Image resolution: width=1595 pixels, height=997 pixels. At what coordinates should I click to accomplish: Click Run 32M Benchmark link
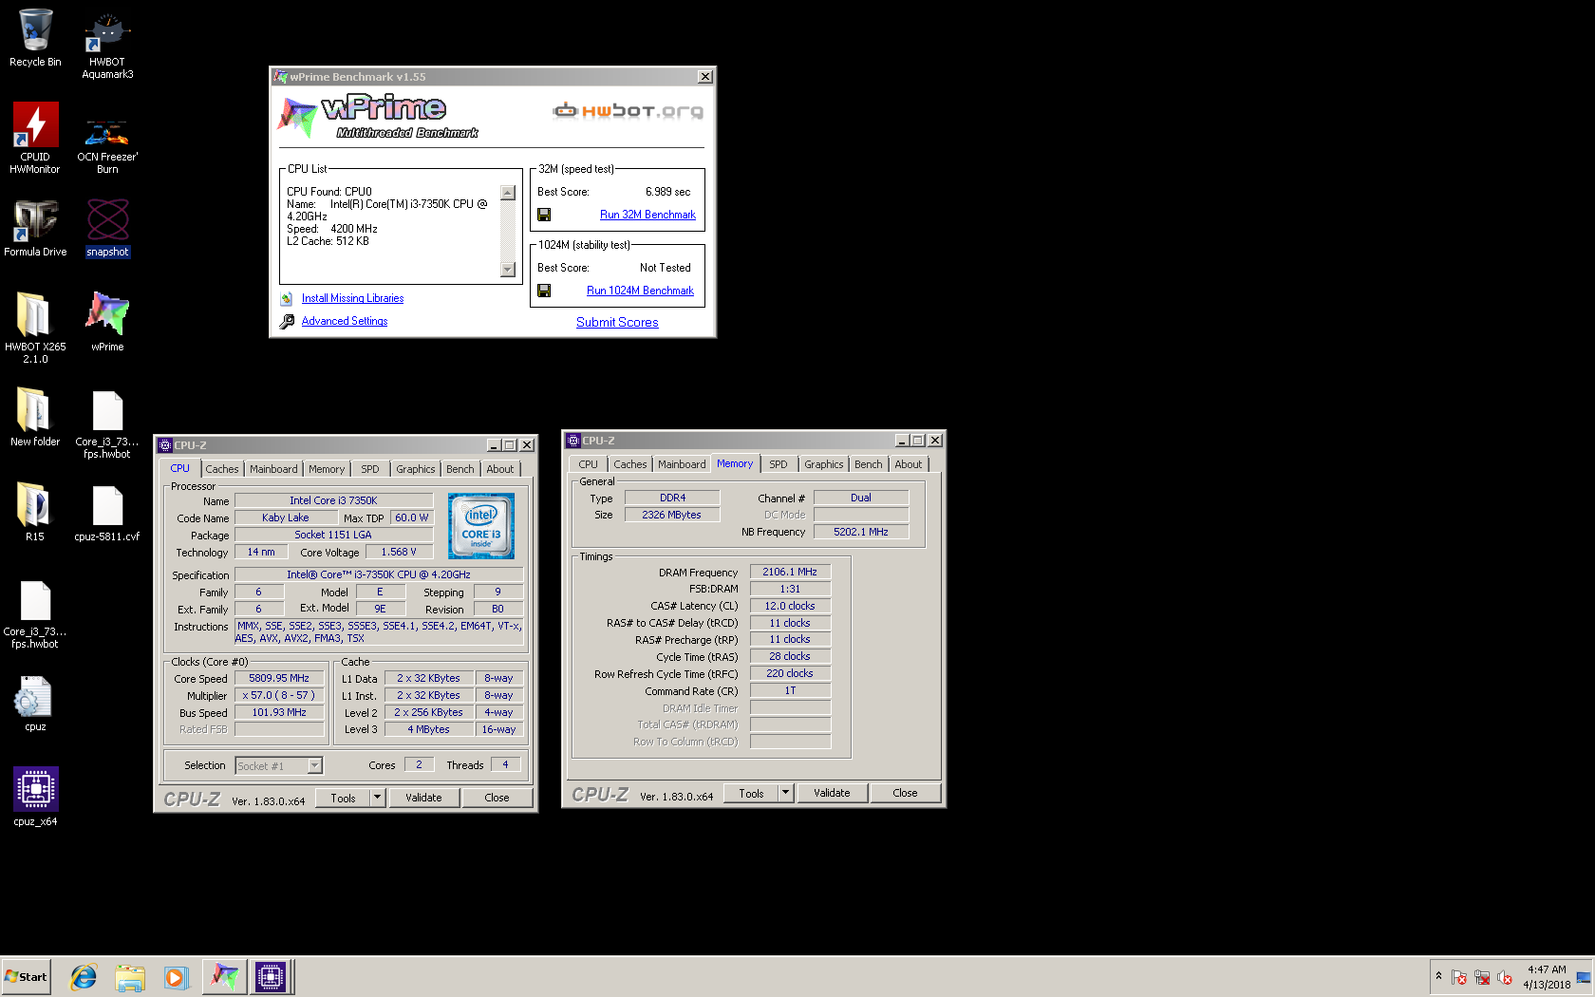point(647,215)
